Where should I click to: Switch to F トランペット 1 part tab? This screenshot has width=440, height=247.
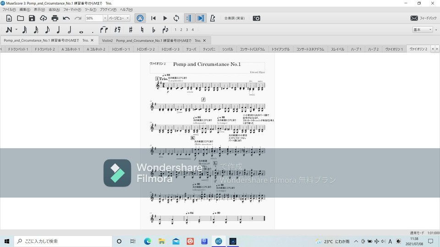click(x=18, y=49)
